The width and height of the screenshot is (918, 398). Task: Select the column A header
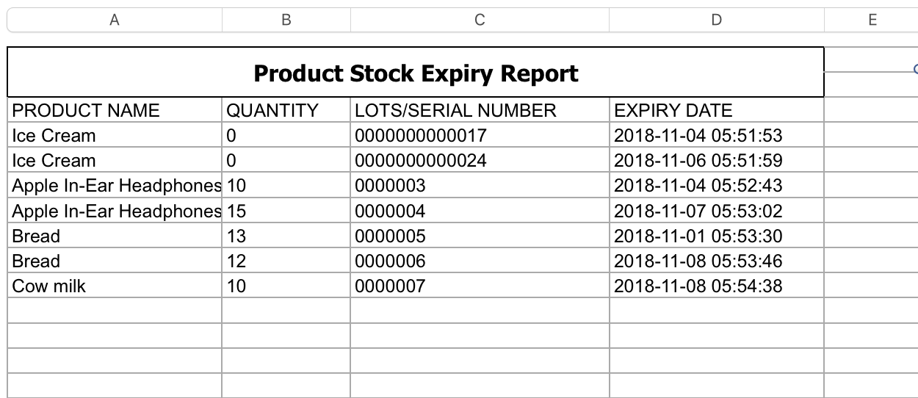(x=115, y=21)
